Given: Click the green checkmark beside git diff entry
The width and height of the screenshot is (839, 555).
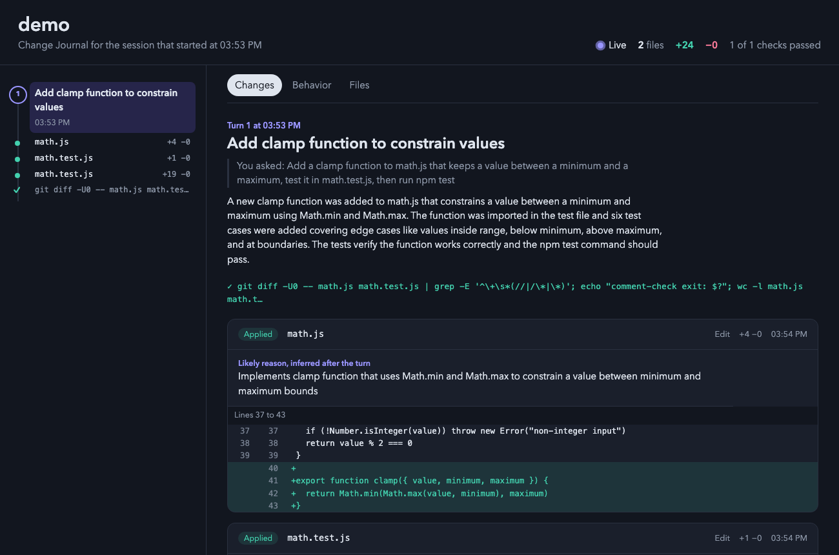Looking at the screenshot, I should (x=17, y=190).
